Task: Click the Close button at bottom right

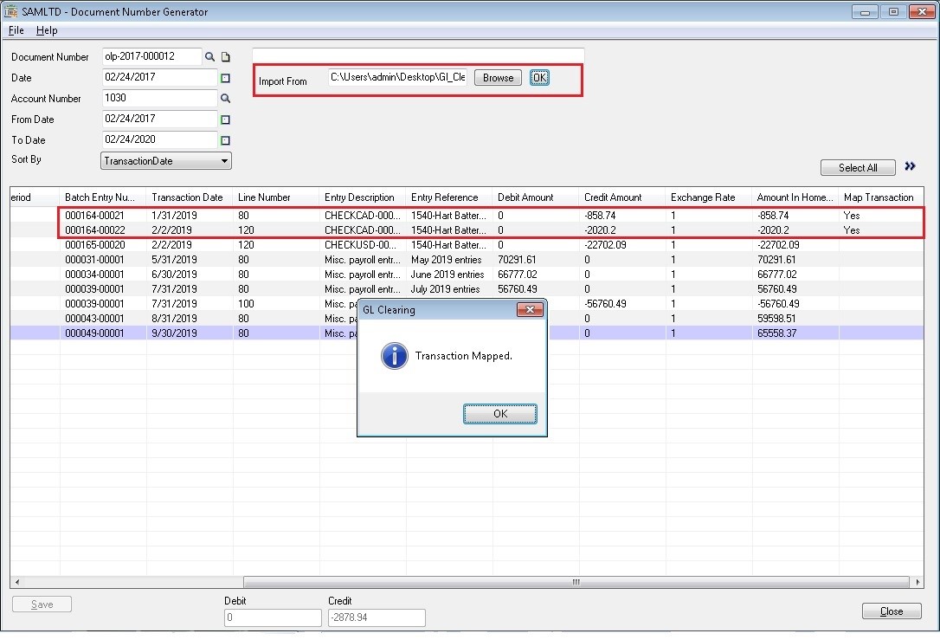Action: 891,611
